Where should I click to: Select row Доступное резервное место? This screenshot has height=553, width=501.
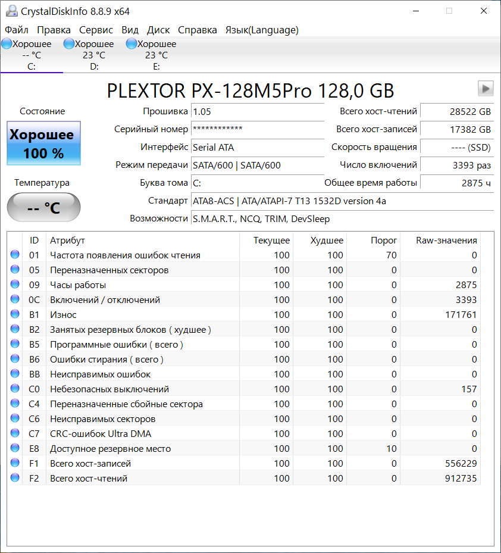(244, 448)
